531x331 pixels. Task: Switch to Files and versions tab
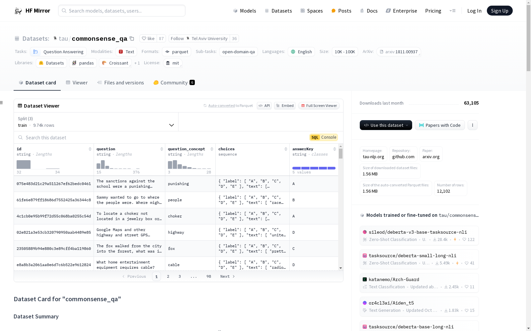click(120, 83)
